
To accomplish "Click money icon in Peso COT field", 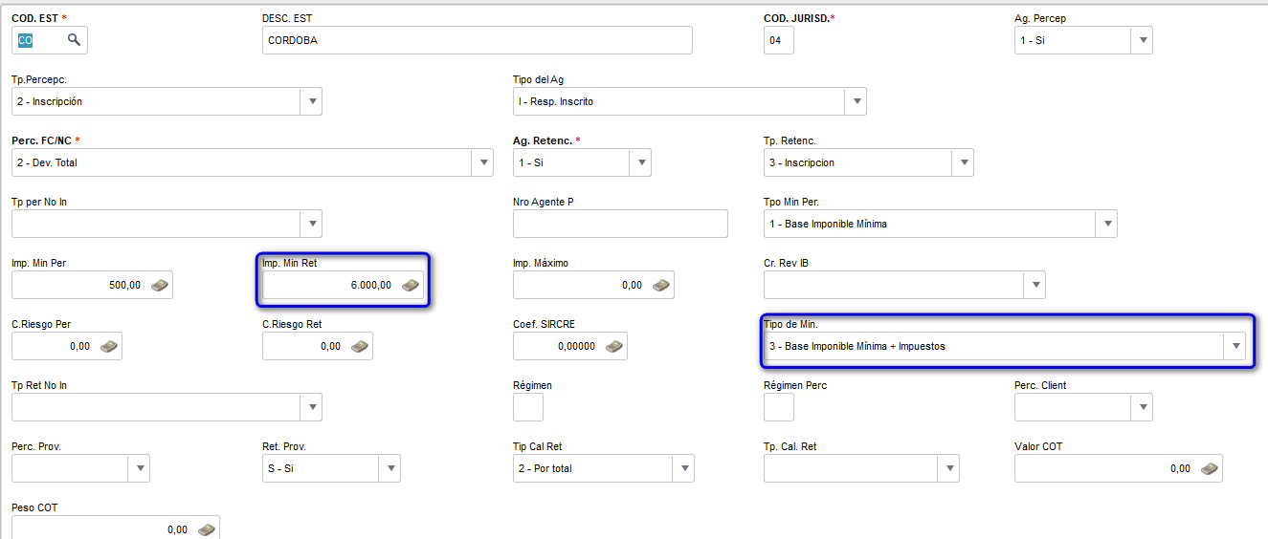I will [x=207, y=529].
